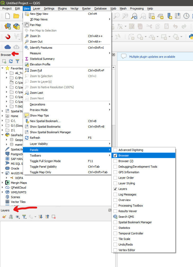This screenshot has width=193, height=267.
Task: Click the magnet snapping toolbar icon
Action: (x=8, y=37)
